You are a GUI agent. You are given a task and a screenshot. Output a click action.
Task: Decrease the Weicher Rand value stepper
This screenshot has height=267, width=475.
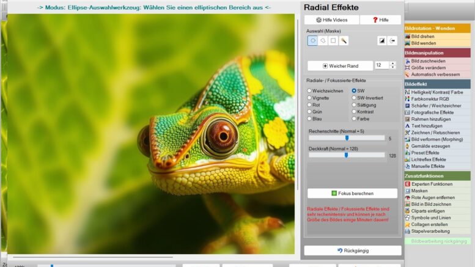[392, 67]
